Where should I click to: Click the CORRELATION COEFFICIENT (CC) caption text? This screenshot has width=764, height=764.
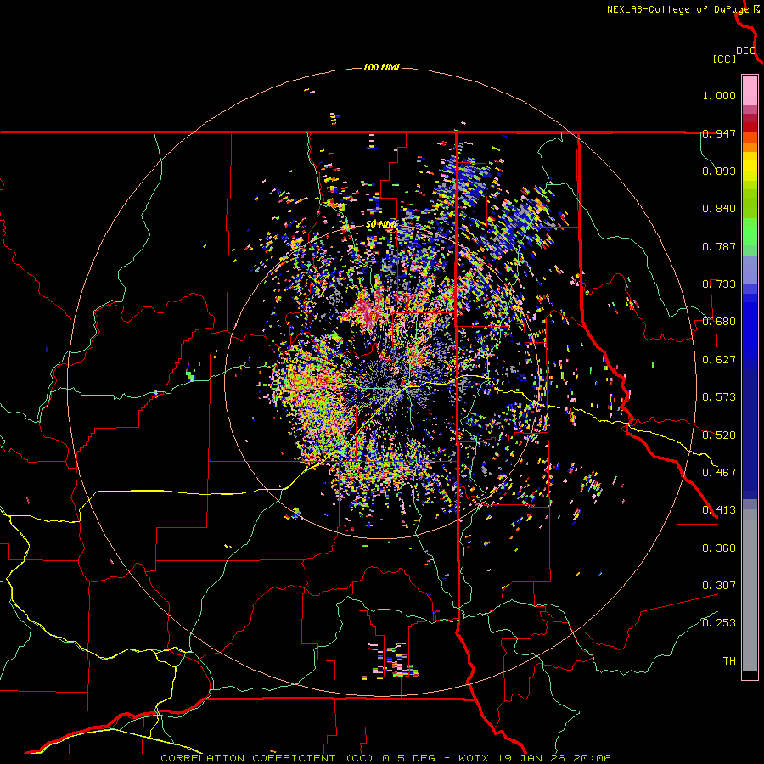click(x=267, y=758)
